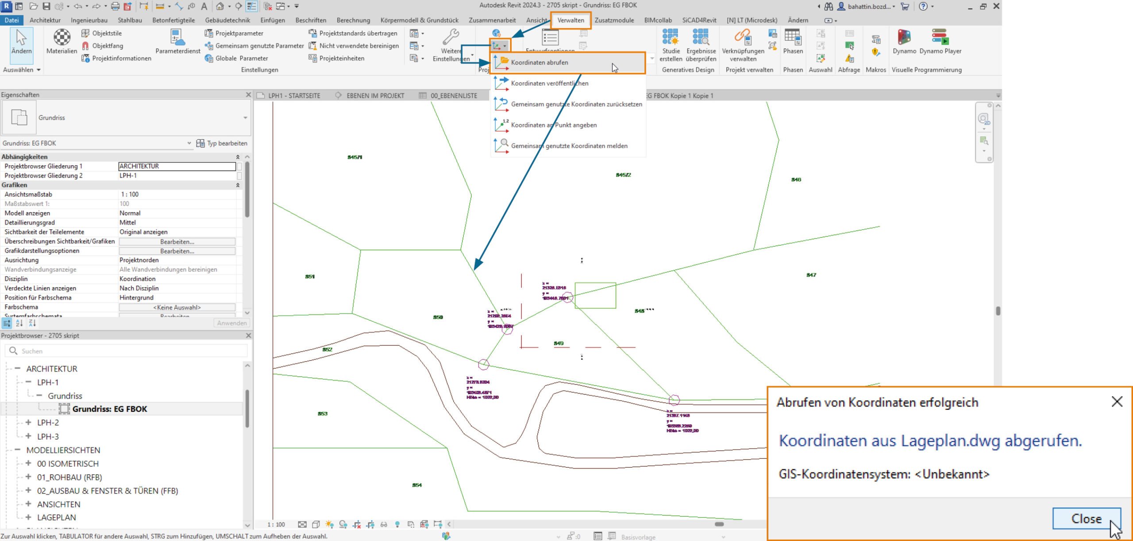The height and width of the screenshot is (541, 1133).
Task: Click the properties panel vertical scrollbar
Action: click(x=247, y=190)
